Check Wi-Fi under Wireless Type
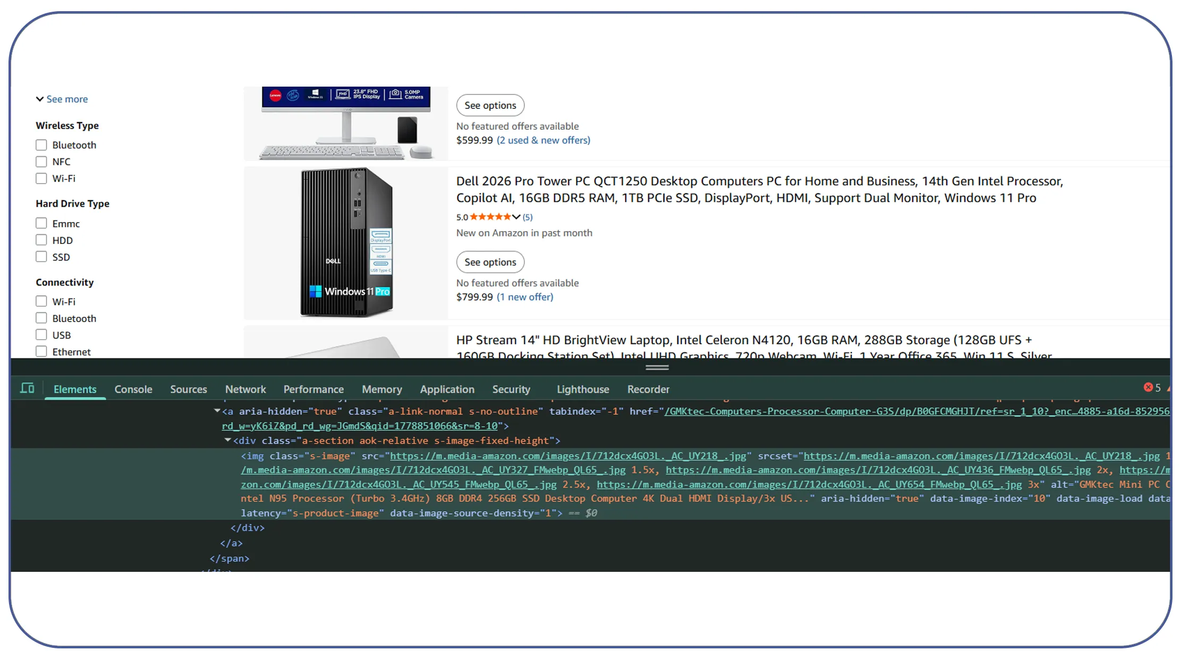This screenshot has height=659, width=1181. coord(41,179)
